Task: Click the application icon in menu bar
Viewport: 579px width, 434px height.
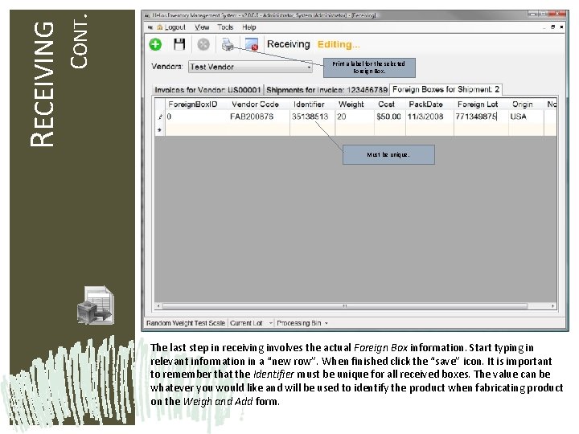Action: 150,27
